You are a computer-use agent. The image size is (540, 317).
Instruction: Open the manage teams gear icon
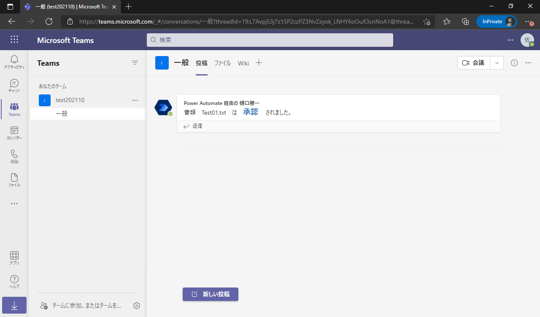pyautogui.click(x=137, y=306)
